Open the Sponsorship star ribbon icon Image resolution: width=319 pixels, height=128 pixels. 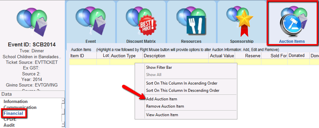tap(242, 22)
